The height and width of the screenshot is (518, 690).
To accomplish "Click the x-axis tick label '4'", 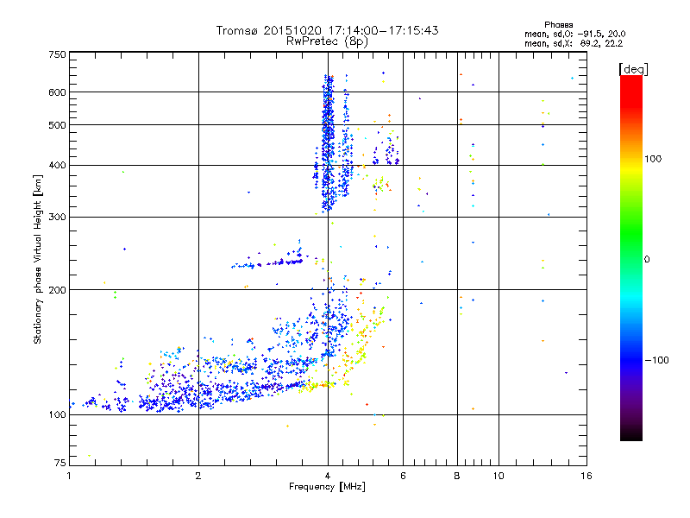I will coord(328,476).
